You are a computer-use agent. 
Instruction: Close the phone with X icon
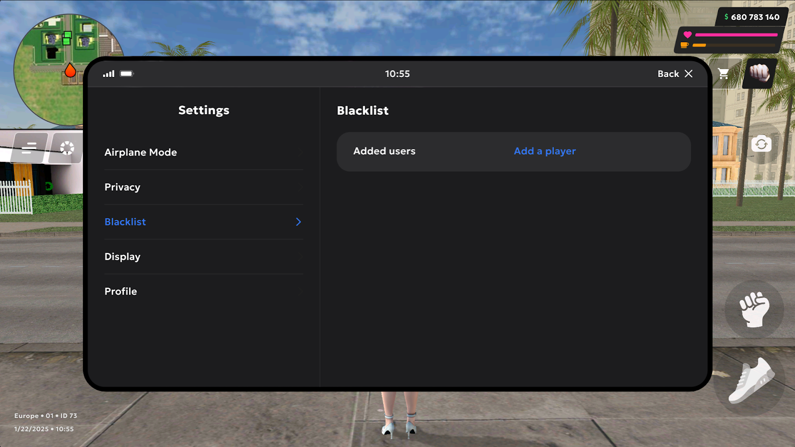point(689,74)
